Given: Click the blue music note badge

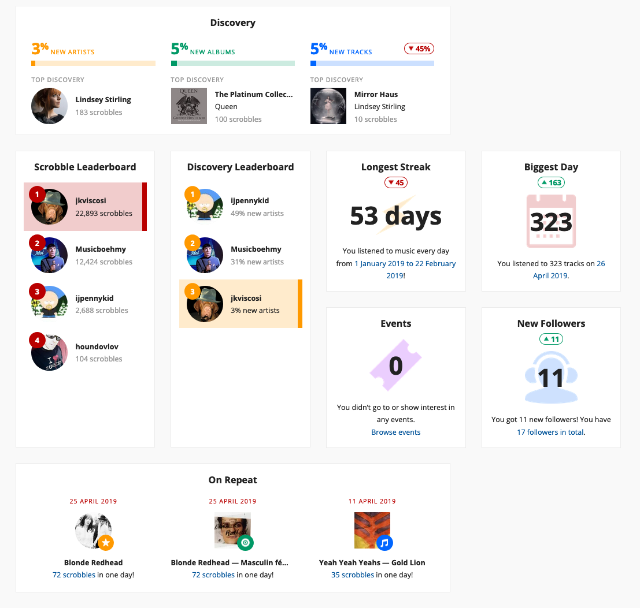Looking at the screenshot, I should click(385, 543).
